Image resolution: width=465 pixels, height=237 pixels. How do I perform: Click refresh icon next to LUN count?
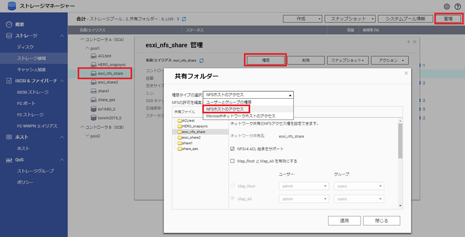(184, 19)
